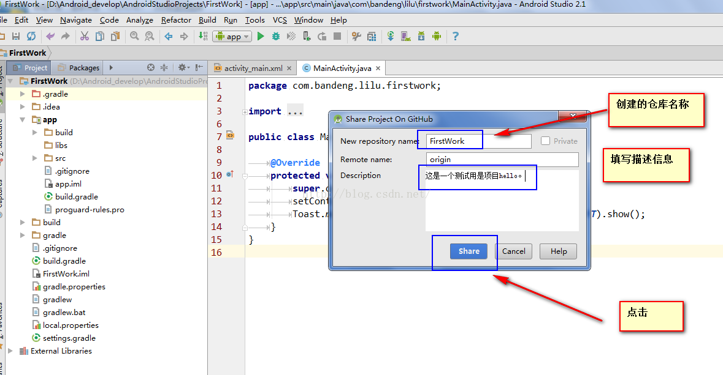The image size is (723, 375).
Task: Click the Share button in dialog
Action: tap(469, 251)
